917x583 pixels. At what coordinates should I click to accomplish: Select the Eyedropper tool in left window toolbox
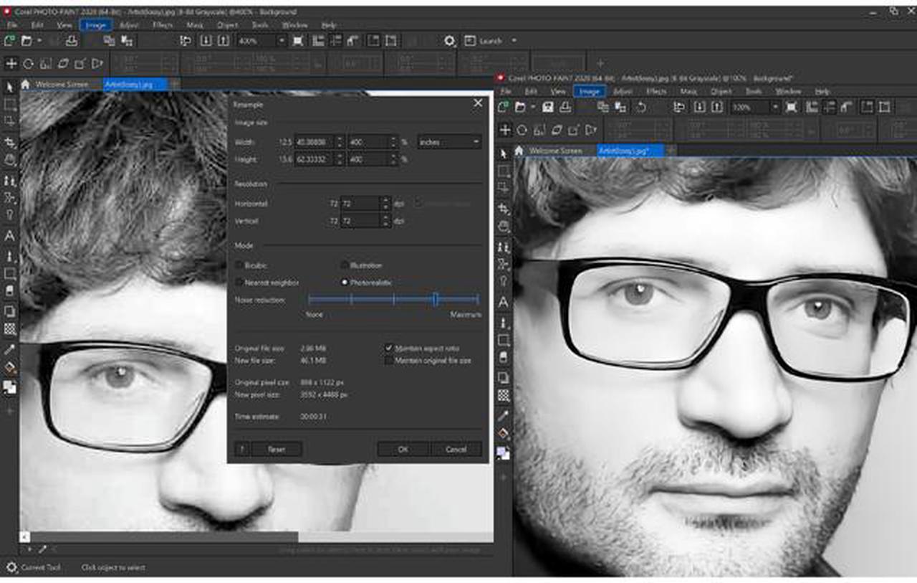(x=10, y=350)
